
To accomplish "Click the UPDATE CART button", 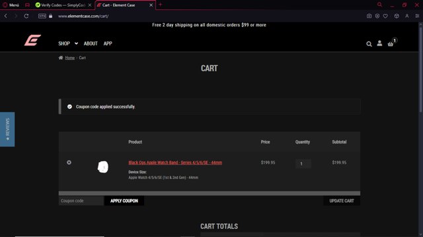I will [342, 201].
